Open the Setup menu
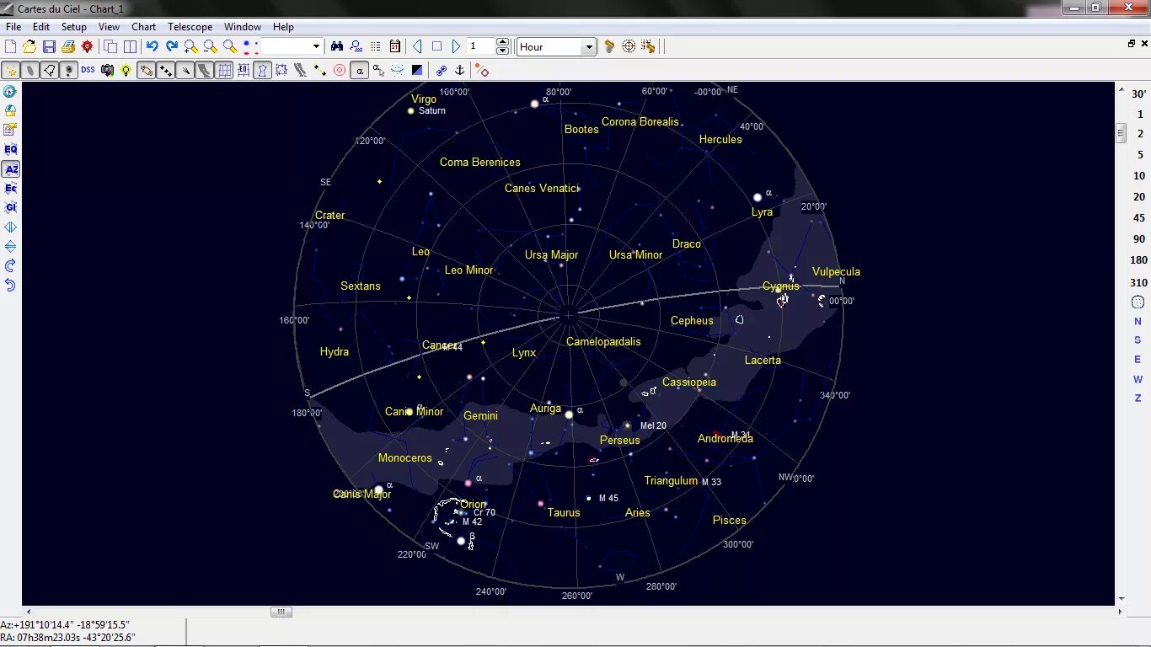Screen dimensions: 1151x647 click(74, 27)
